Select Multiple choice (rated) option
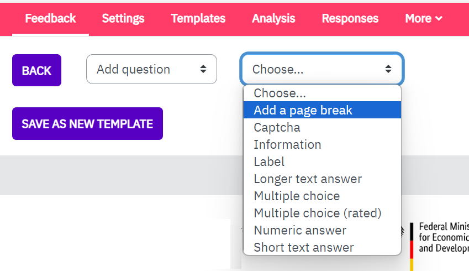 (x=322, y=213)
